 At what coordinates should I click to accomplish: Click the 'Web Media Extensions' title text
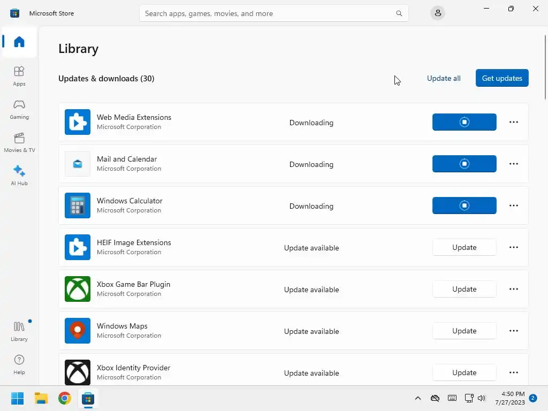(x=134, y=117)
